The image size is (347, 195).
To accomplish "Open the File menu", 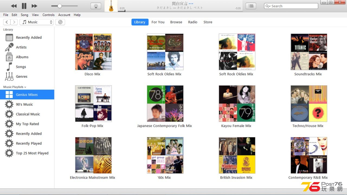I will (x=6, y=15).
